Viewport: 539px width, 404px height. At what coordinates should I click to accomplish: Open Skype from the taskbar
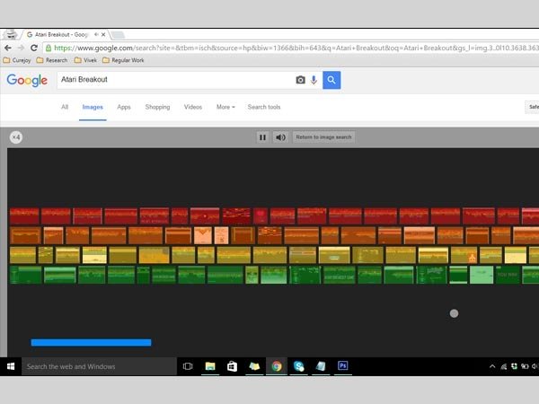pos(299,366)
